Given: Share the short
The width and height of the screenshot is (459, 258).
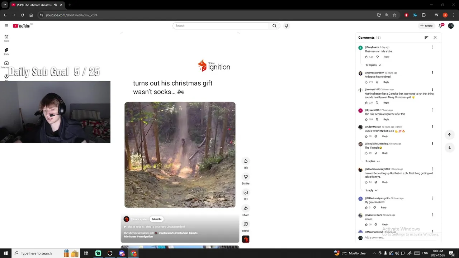Looking at the screenshot, I should (246, 208).
